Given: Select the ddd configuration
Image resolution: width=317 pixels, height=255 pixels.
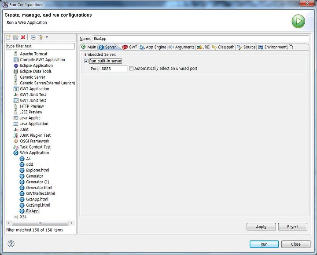Looking at the screenshot, I should (x=29, y=164).
